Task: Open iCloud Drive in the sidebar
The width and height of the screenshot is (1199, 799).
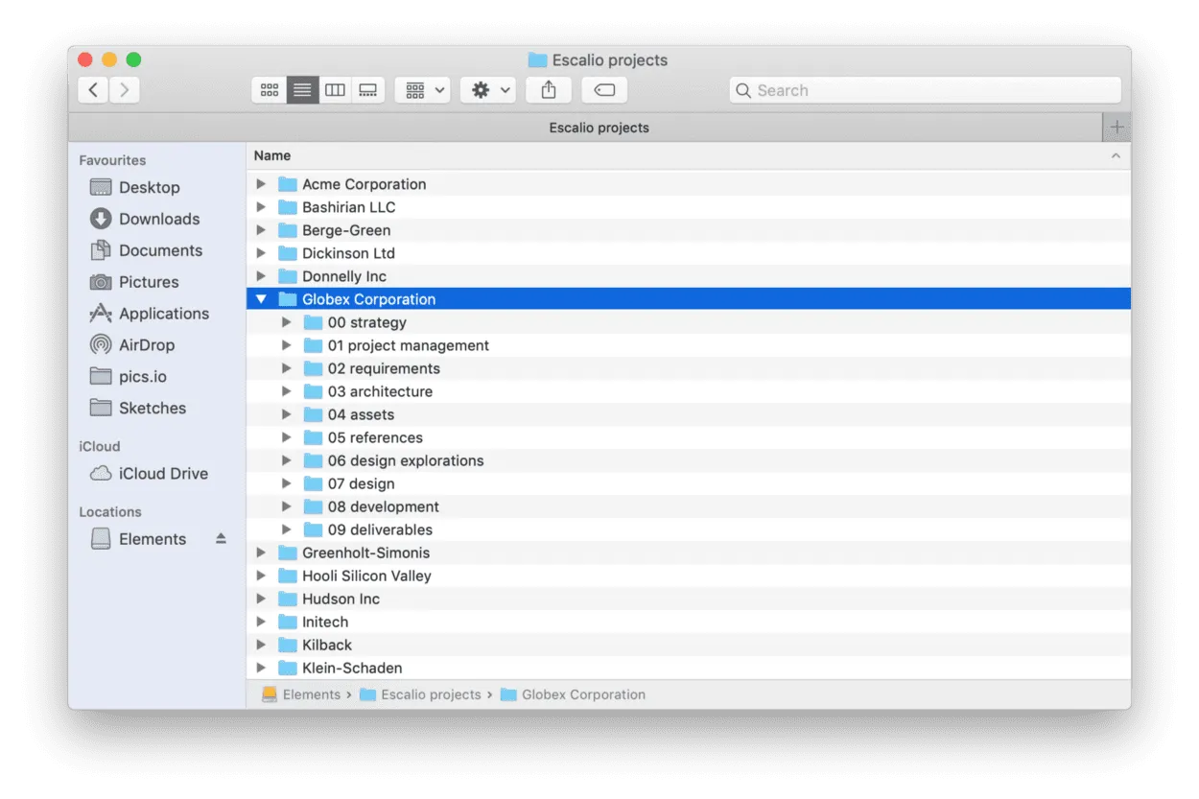Action: click(x=161, y=473)
